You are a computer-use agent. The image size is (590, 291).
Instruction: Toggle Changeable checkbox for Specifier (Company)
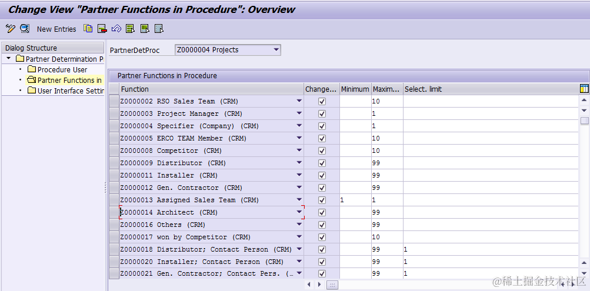coord(322,126)
